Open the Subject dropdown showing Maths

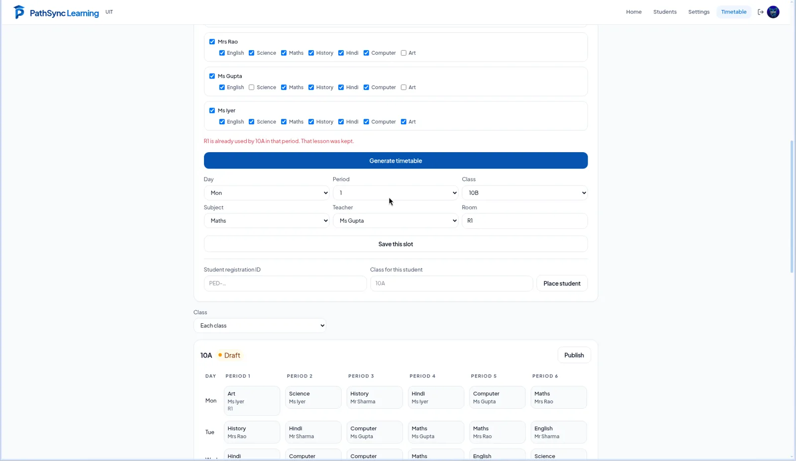266,221
